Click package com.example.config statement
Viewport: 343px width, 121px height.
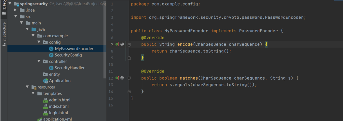tap(165, 4)
